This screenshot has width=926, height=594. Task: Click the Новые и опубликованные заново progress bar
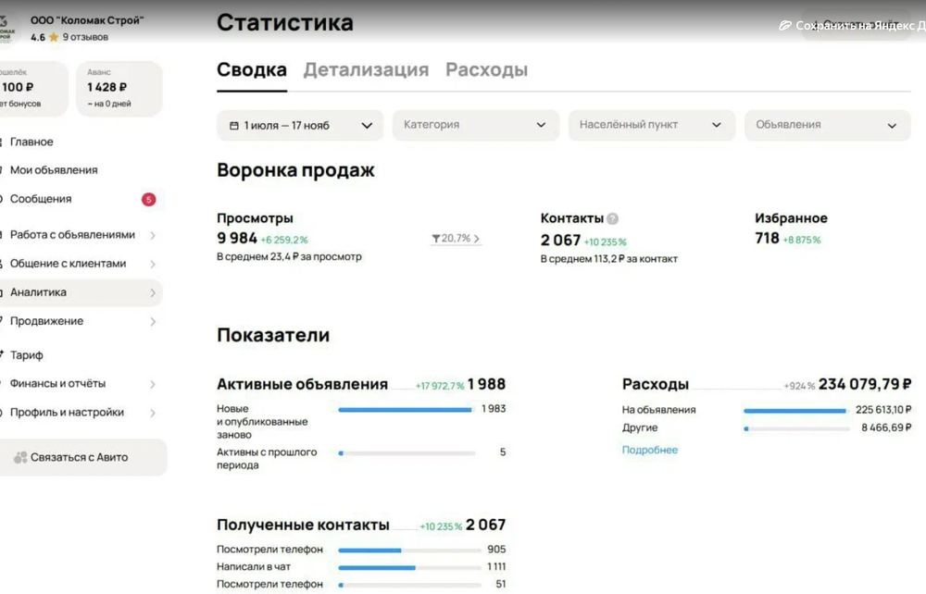407,409
